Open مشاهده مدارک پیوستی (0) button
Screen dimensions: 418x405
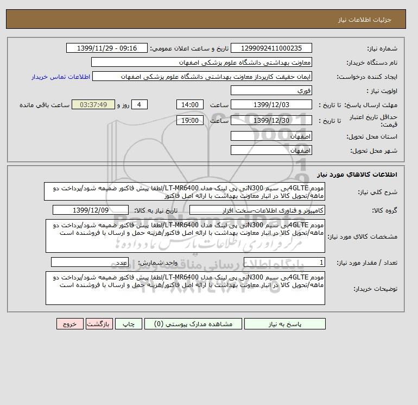click(193, 324)
